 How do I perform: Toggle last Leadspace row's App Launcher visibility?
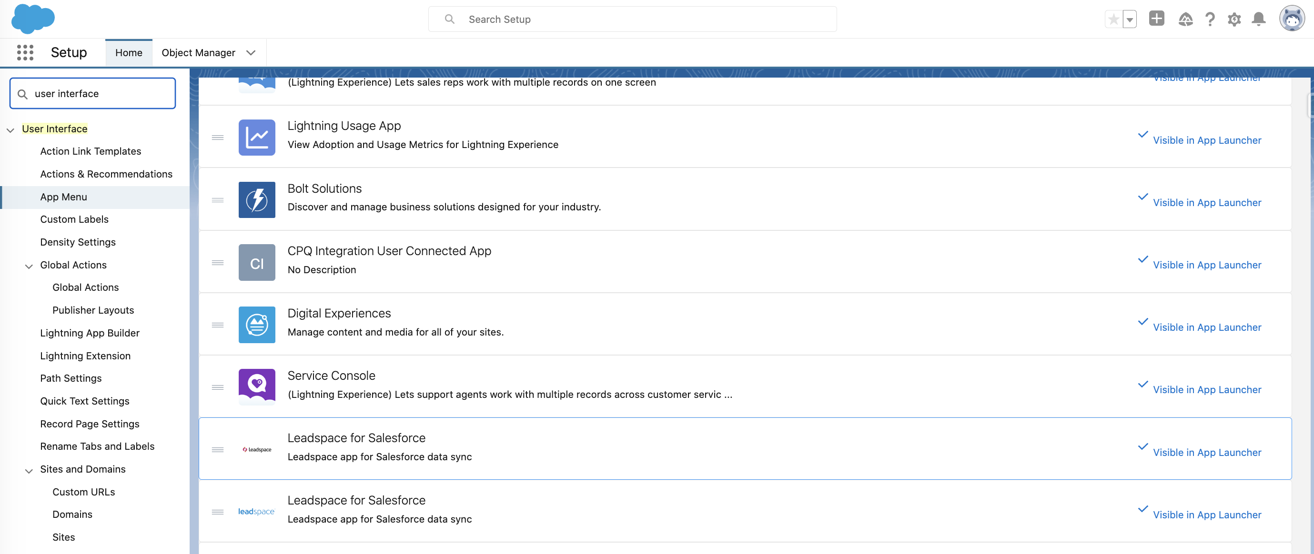pos(1199,513)
